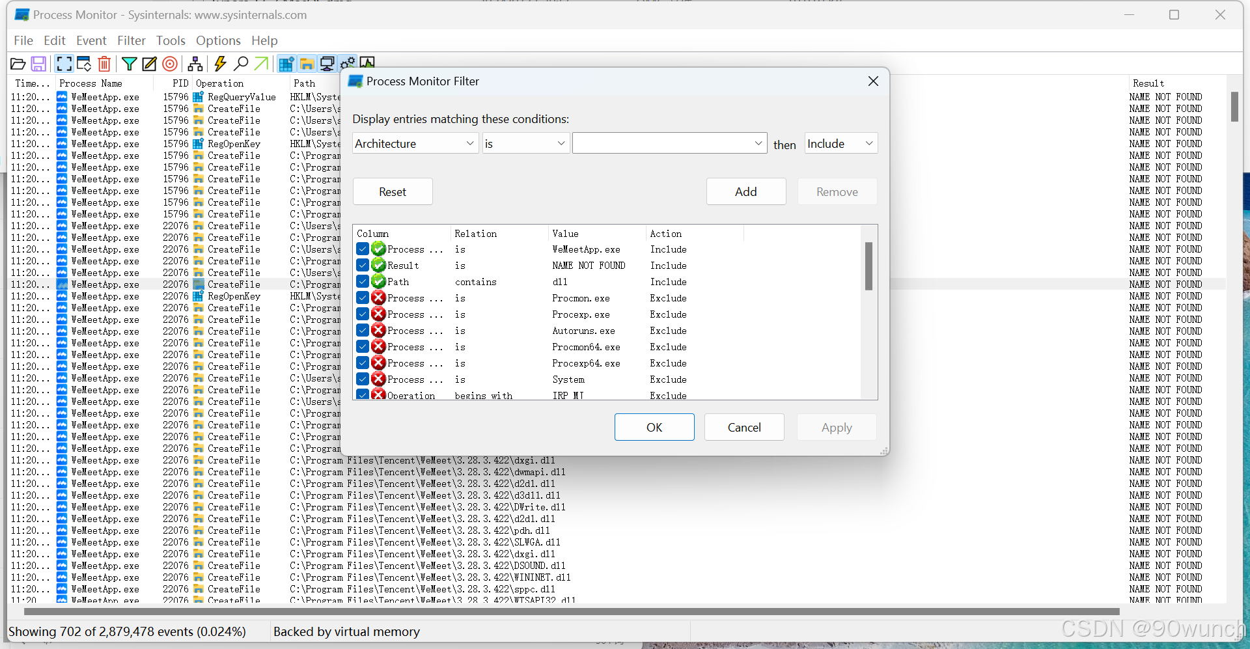Image resolution: width=1250 pixels, height=649 pixels.
Task: Click the Exclude icon of the System filter
Action: pyautogui.click(x=379, y=380)
